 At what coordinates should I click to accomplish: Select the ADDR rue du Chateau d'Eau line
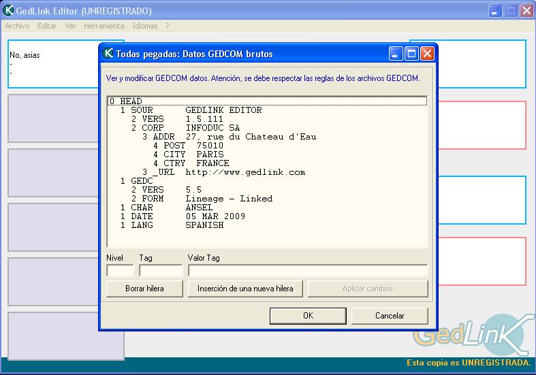click(x=267, y=137)
